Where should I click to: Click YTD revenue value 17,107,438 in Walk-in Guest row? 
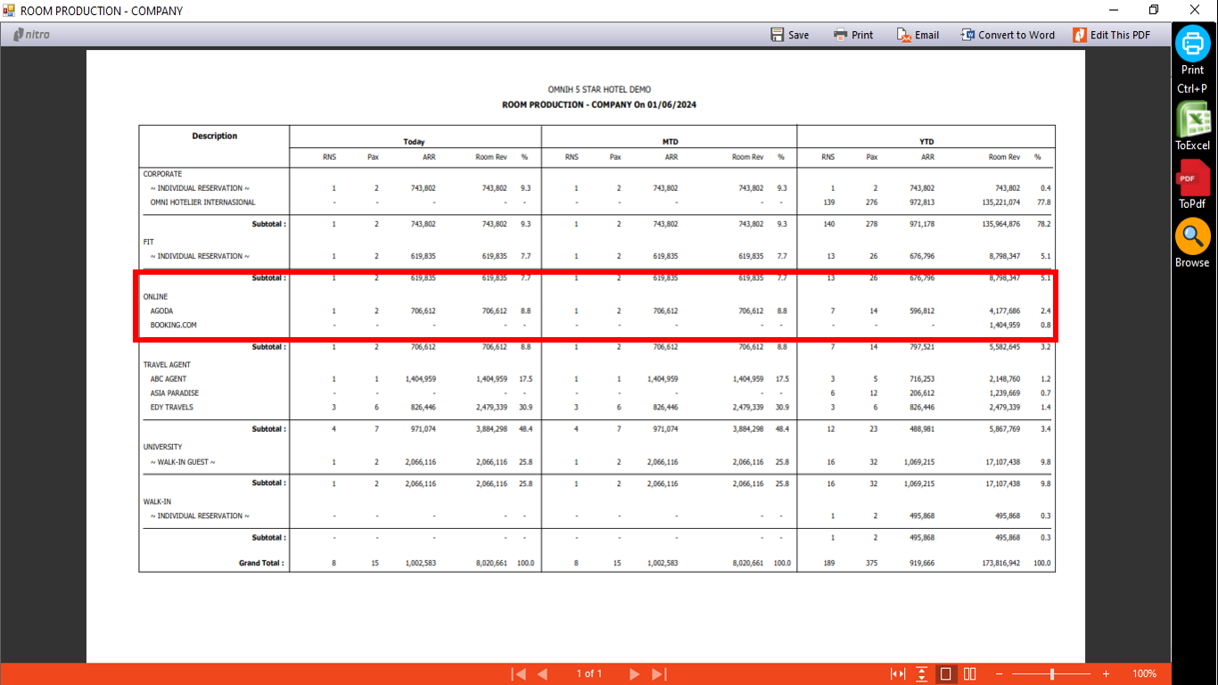click(x=999, y=462)
